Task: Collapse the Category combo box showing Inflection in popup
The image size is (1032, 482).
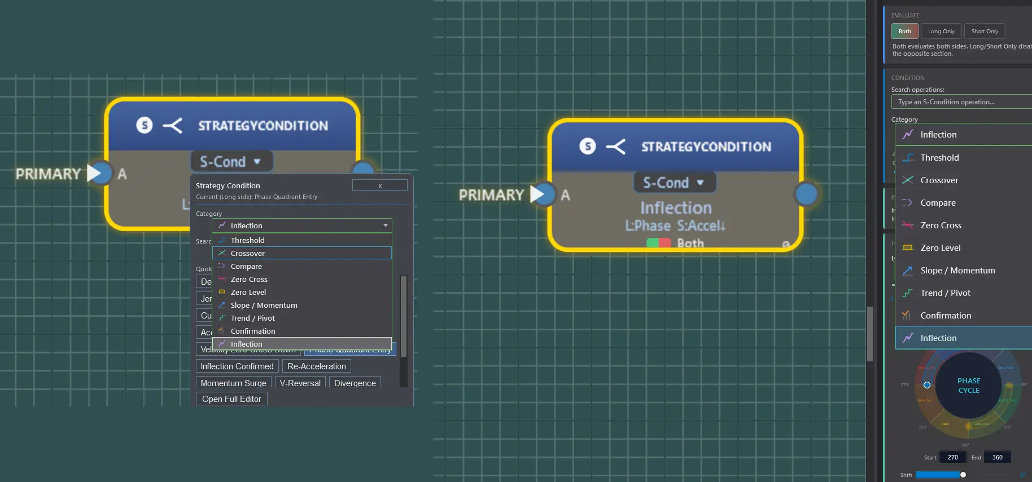Action: click(x=302, y=225)
